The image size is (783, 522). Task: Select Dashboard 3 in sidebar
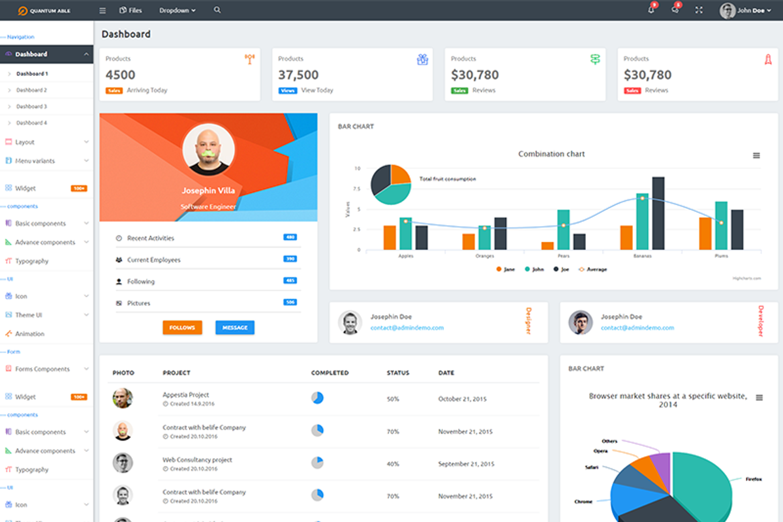pos(32,106)
